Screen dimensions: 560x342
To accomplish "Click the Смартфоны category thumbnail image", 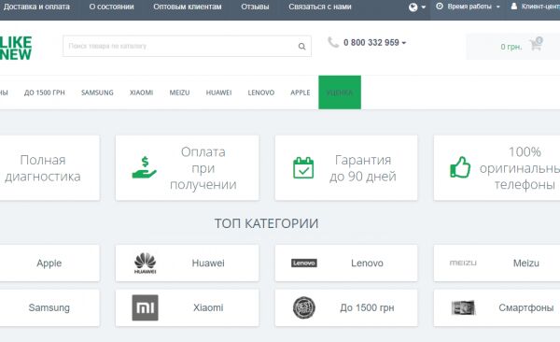I will [463, 307].
